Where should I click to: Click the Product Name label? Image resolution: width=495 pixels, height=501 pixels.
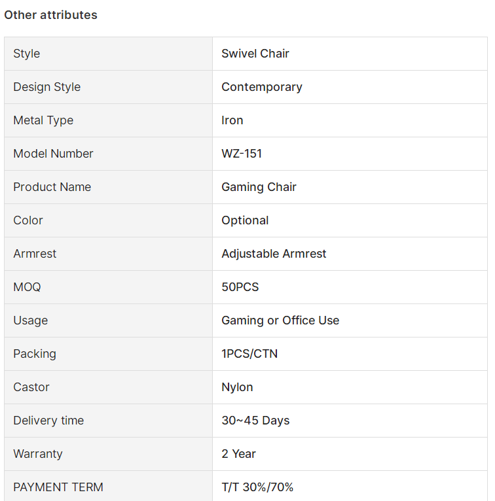52,187
